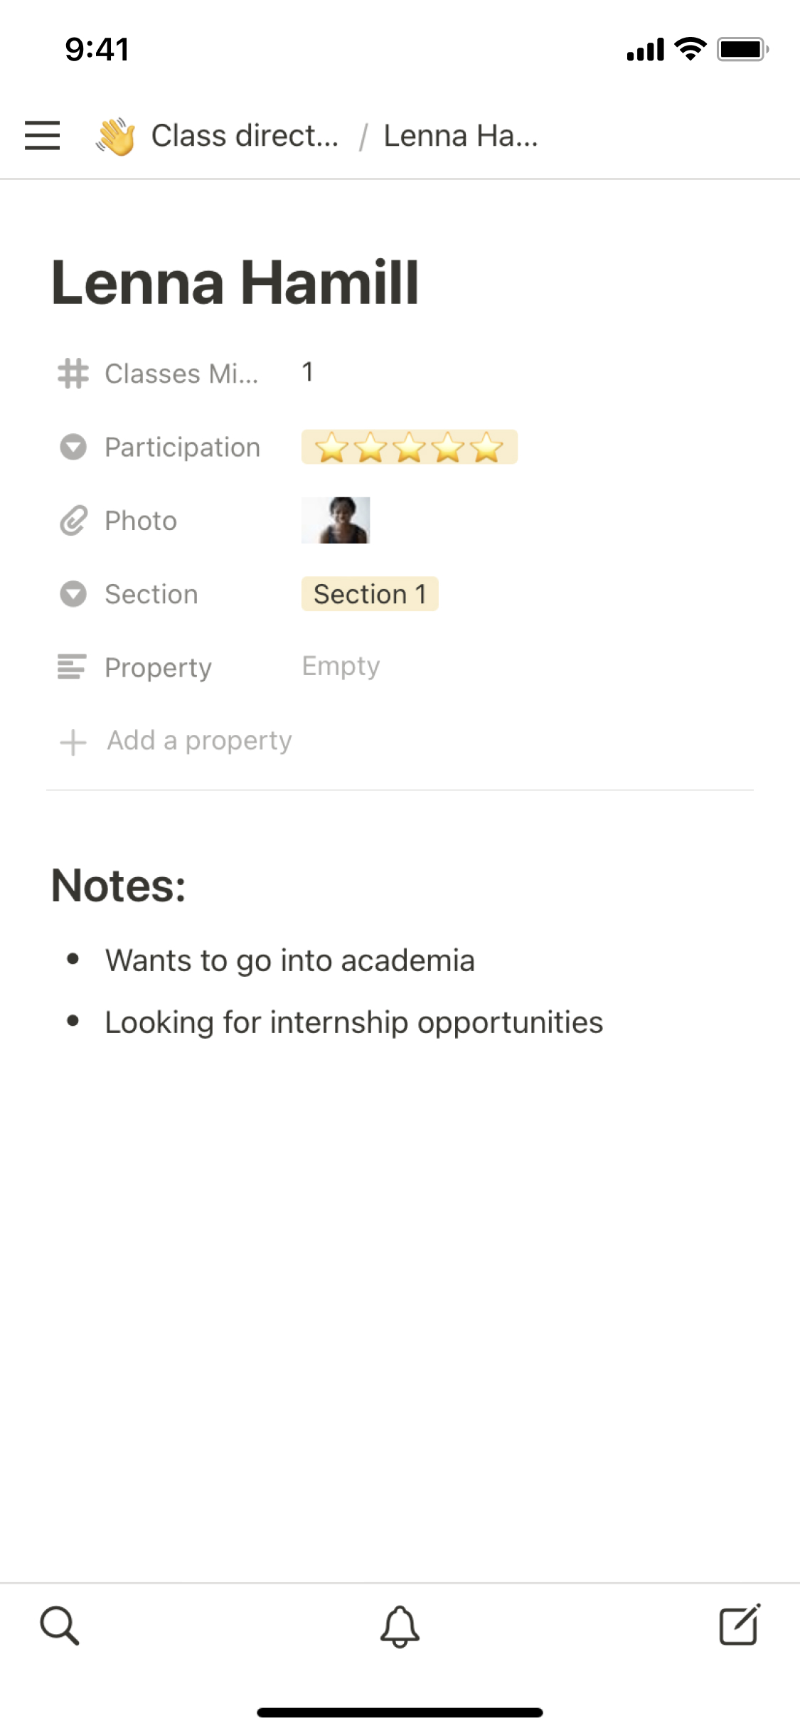Tap the Classes Missed property label
Image resolution: width=800 pixels, height=1733 pixels.
coord(181,373)
